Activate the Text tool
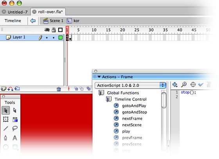The height and width of the screenshot is (159, 219). pyautogui.click(x=15, y=138)
